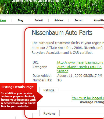
Task: Click the 'The authorized treatment facility' sentence
Action: pyautogui.click(x=68, y=43)
